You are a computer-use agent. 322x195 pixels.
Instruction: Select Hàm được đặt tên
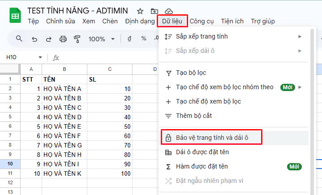coord(234,166)
